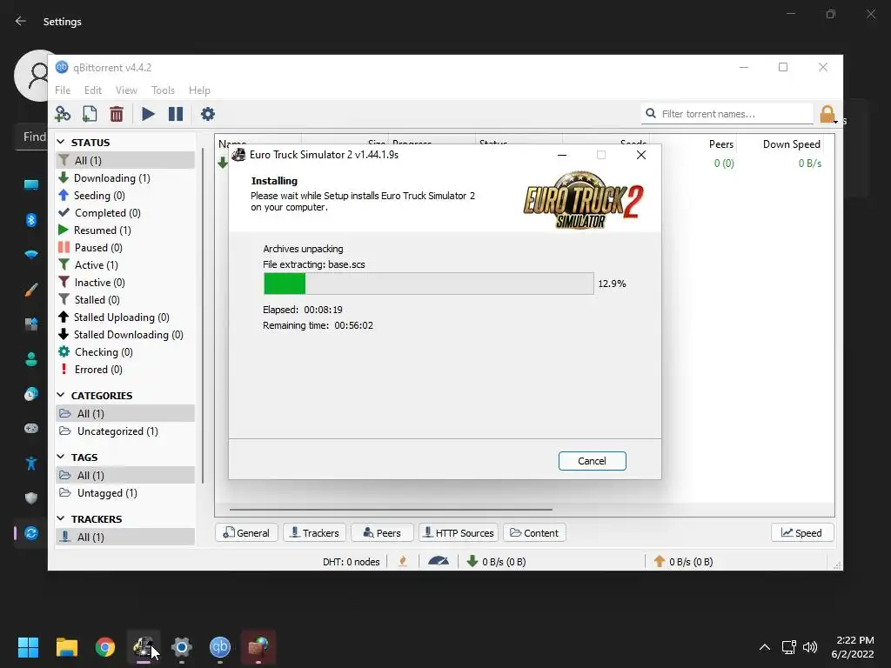Click the Speed graph button

click(801, 533)
